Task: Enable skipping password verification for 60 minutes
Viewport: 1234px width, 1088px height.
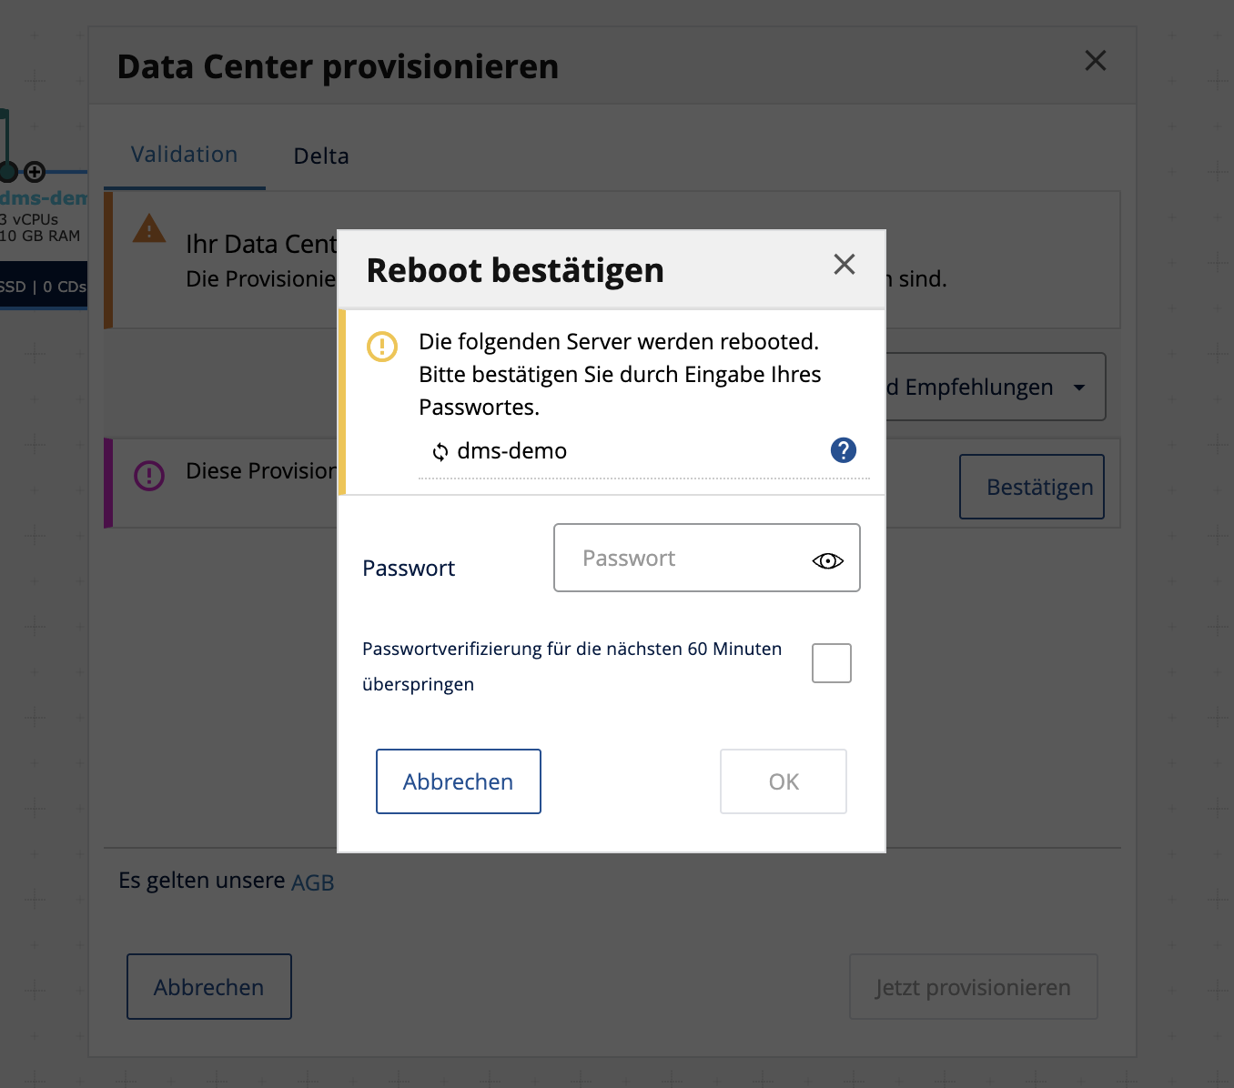Action: (x=832, y=663)
